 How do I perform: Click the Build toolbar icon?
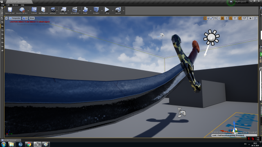[x=85, y=11]
